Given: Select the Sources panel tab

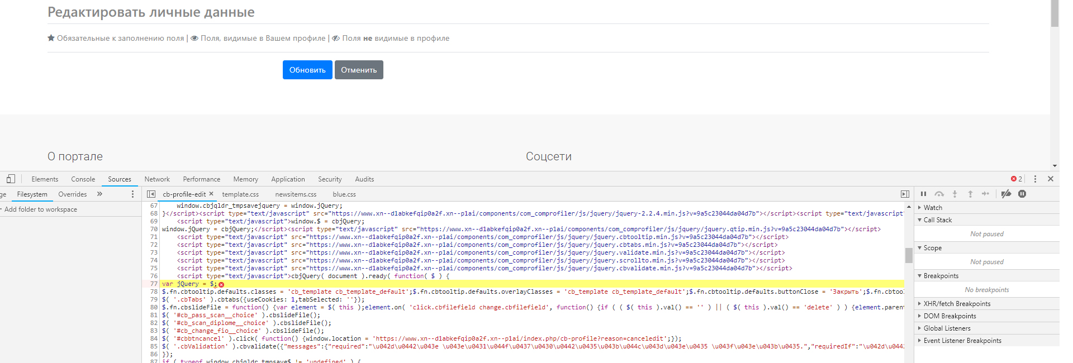Looking at the screenshot, I should (120, 179).
